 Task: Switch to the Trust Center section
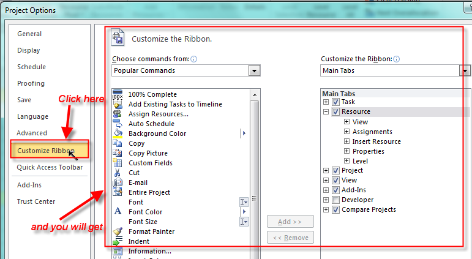click(36, 201)
